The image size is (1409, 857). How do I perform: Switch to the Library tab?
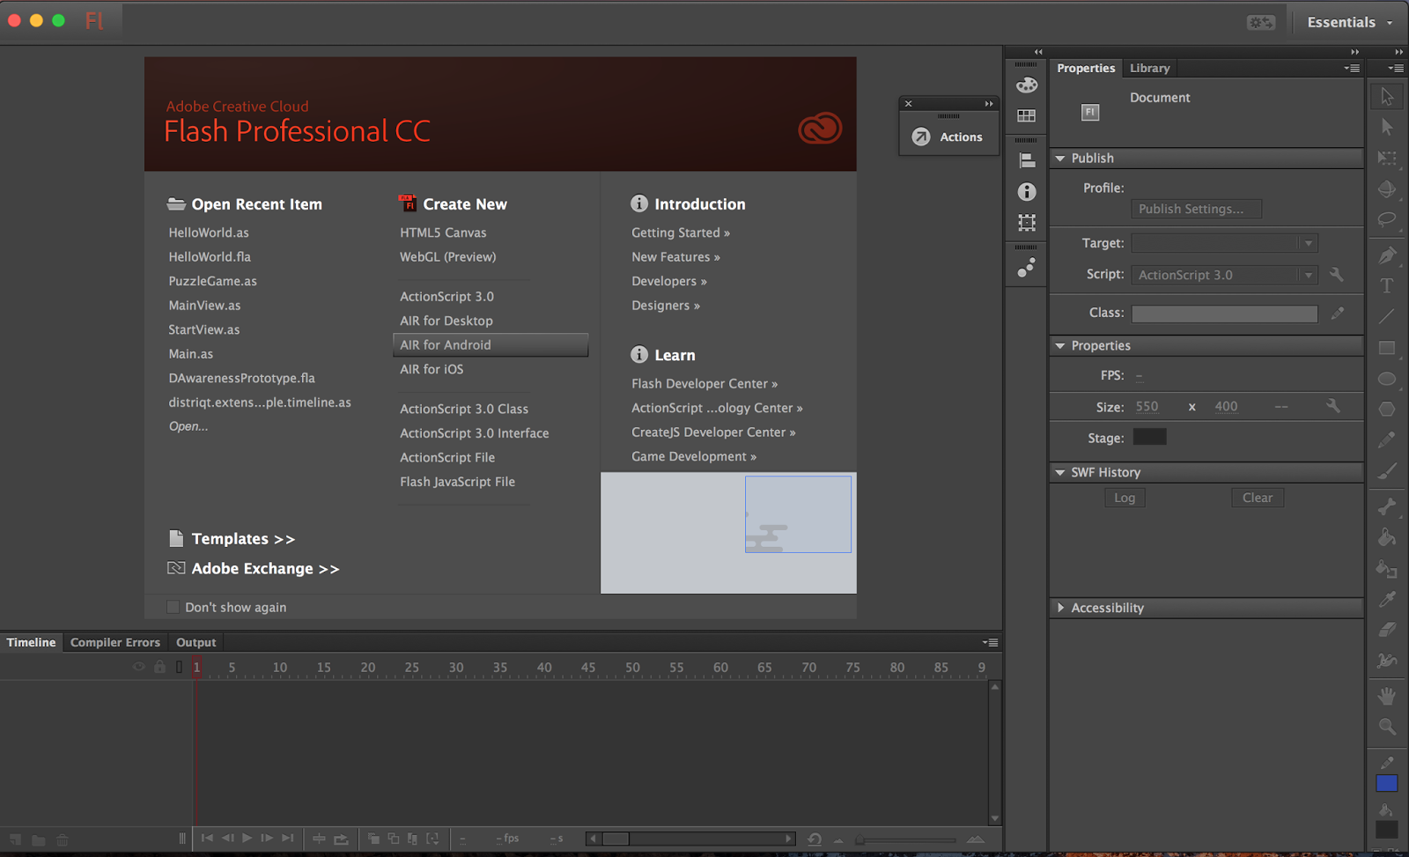(x=1149, y=68)
